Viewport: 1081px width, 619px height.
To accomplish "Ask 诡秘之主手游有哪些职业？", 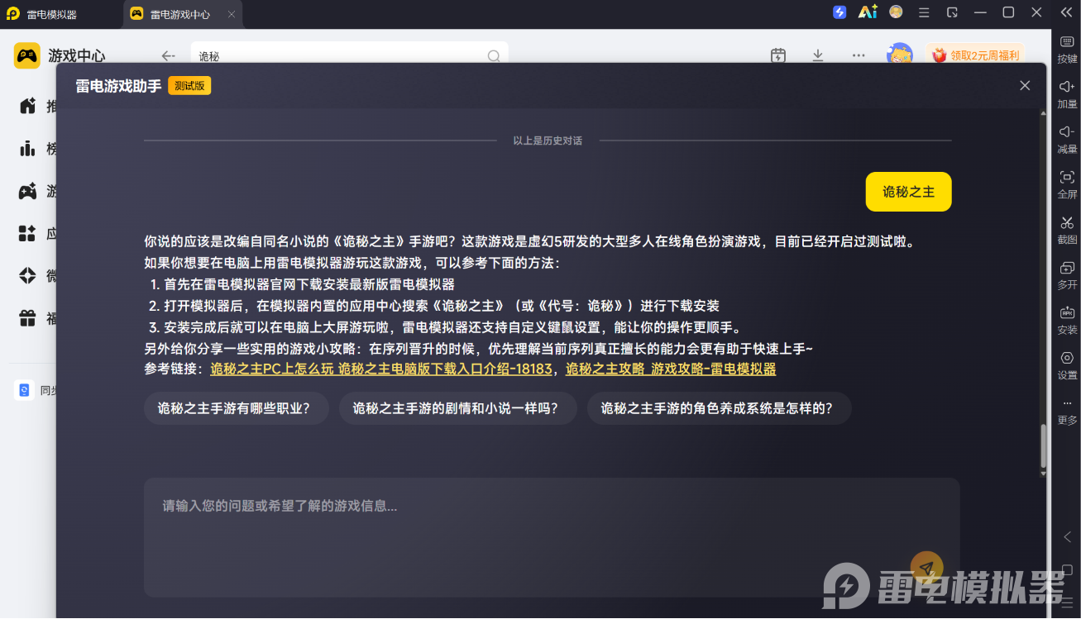I will pyautogui.click(x=237, y=408).
